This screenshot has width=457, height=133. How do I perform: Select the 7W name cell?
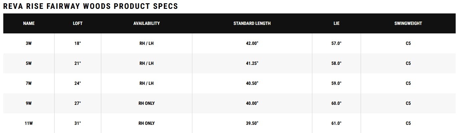29,84
